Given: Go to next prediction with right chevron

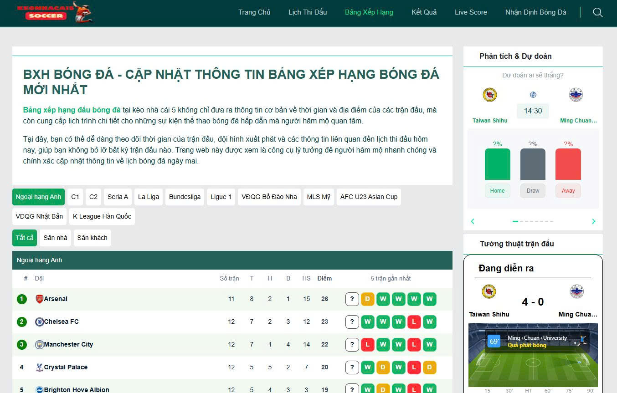Looking at the screenshot, I should coord(593,221).
